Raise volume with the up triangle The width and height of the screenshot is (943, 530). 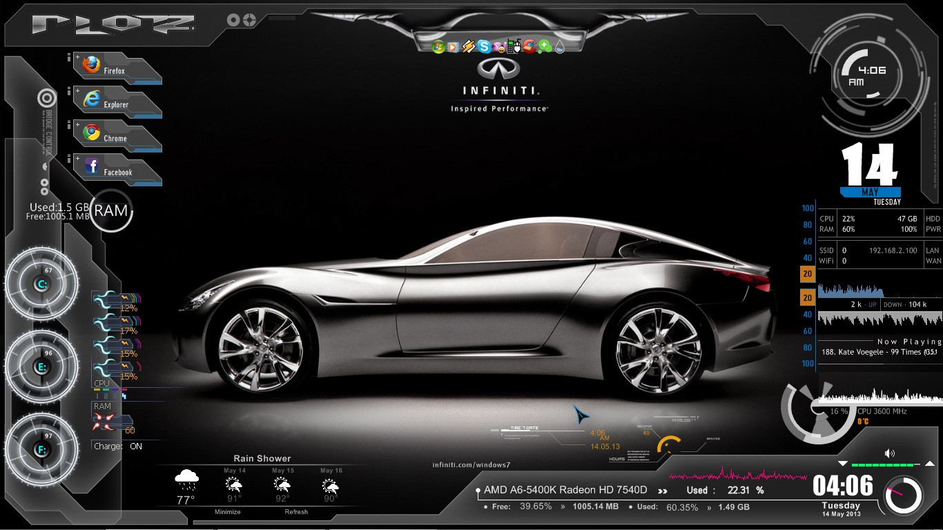(x=930, y=463)
